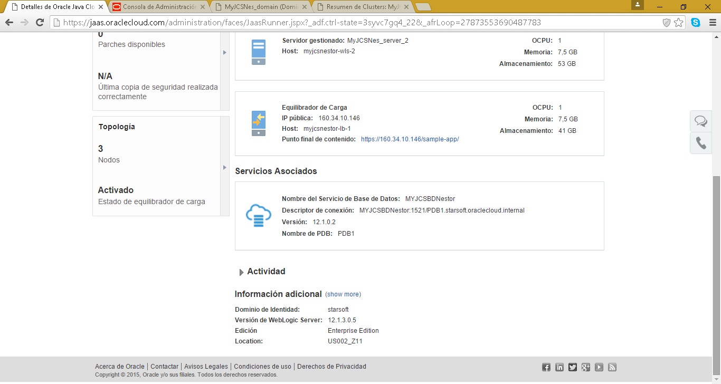Viewport: 721px width, 384px height.
Task: Click the phone contact icon
Action: [701, 143]
